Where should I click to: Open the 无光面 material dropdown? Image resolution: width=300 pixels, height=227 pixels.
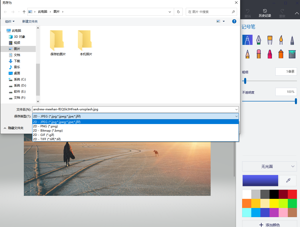coord(269,166)
